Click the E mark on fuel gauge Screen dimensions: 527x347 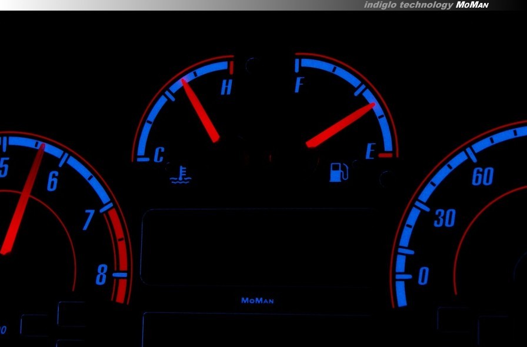(370, 152)
